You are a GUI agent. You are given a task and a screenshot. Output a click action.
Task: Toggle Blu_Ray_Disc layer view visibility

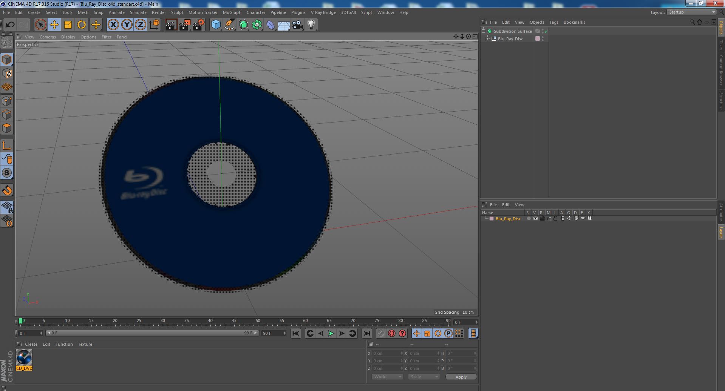pos(535,218)
